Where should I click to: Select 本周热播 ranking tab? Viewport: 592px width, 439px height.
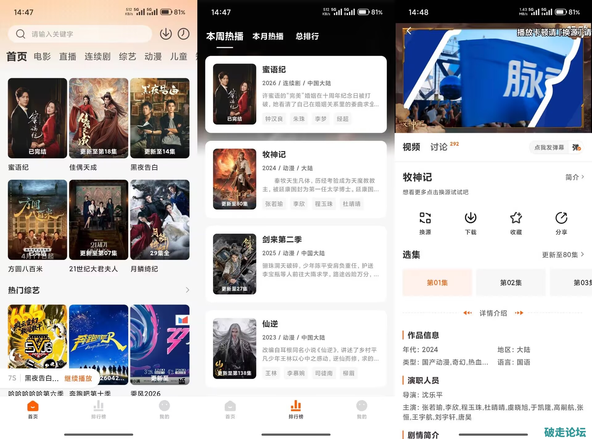(x=225, y=36)
